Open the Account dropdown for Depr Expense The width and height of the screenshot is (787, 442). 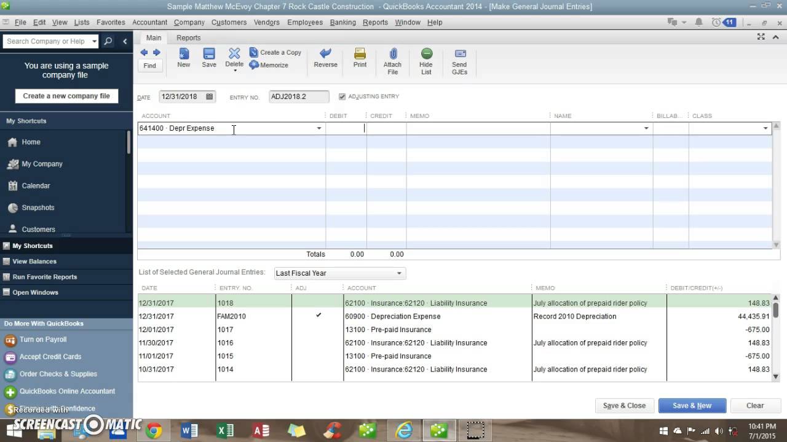[x=319, y=128]
